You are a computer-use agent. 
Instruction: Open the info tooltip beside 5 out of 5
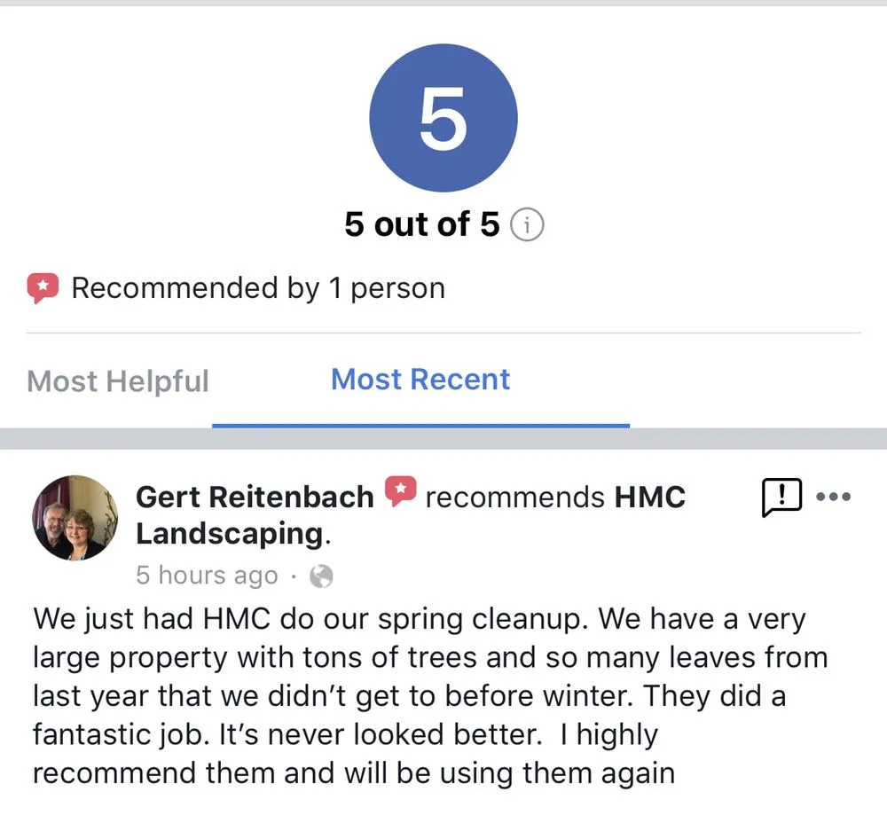pos(529,225)
